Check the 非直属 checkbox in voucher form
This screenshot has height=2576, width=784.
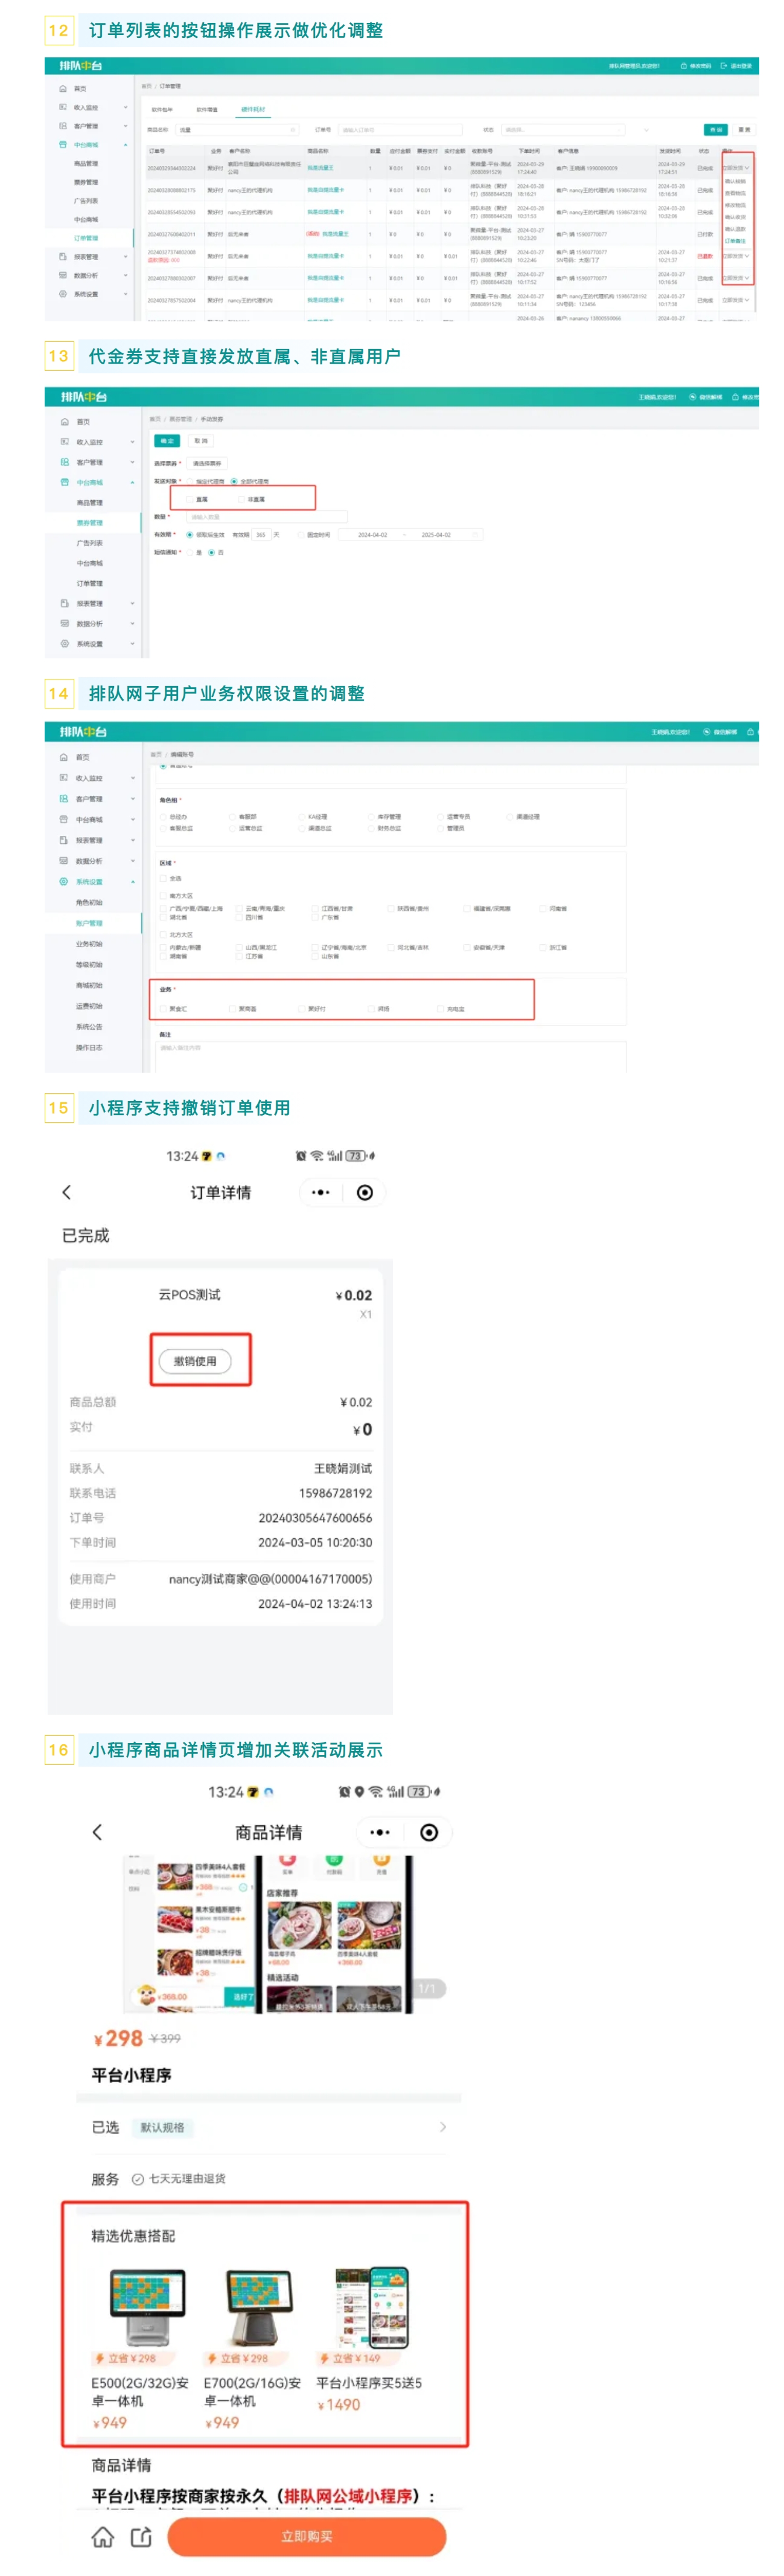point(241,499)
